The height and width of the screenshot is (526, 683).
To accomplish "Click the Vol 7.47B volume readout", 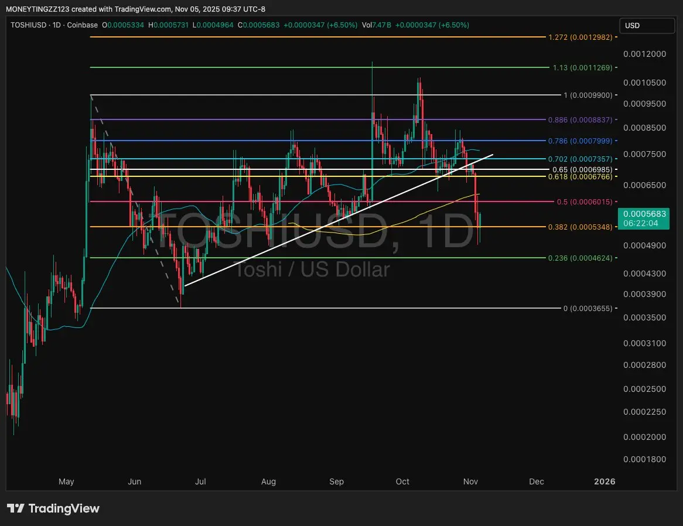I will point(376,25).
